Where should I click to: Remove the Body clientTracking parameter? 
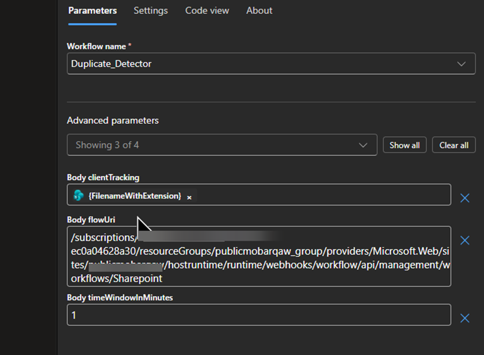(465, 198)
